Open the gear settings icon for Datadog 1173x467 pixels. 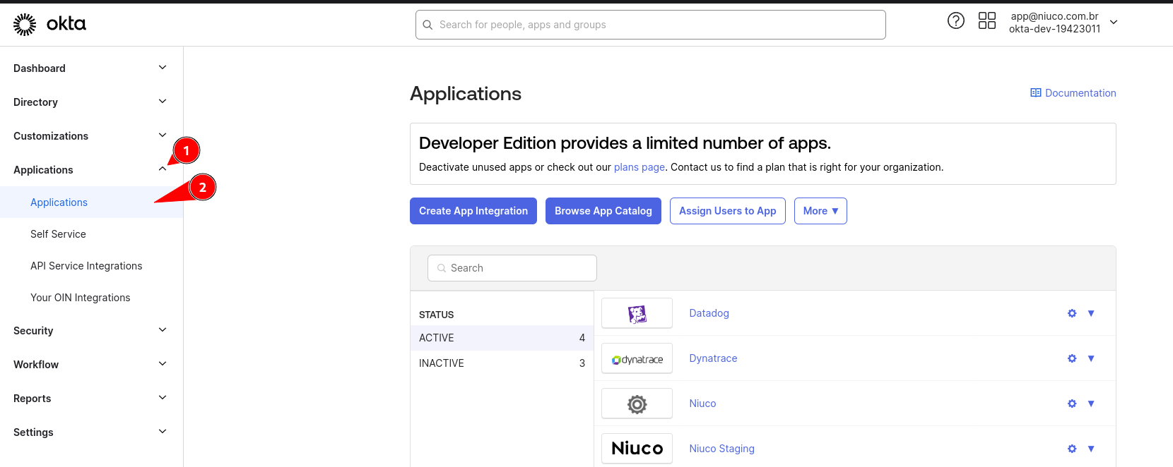coord(1072,313)
